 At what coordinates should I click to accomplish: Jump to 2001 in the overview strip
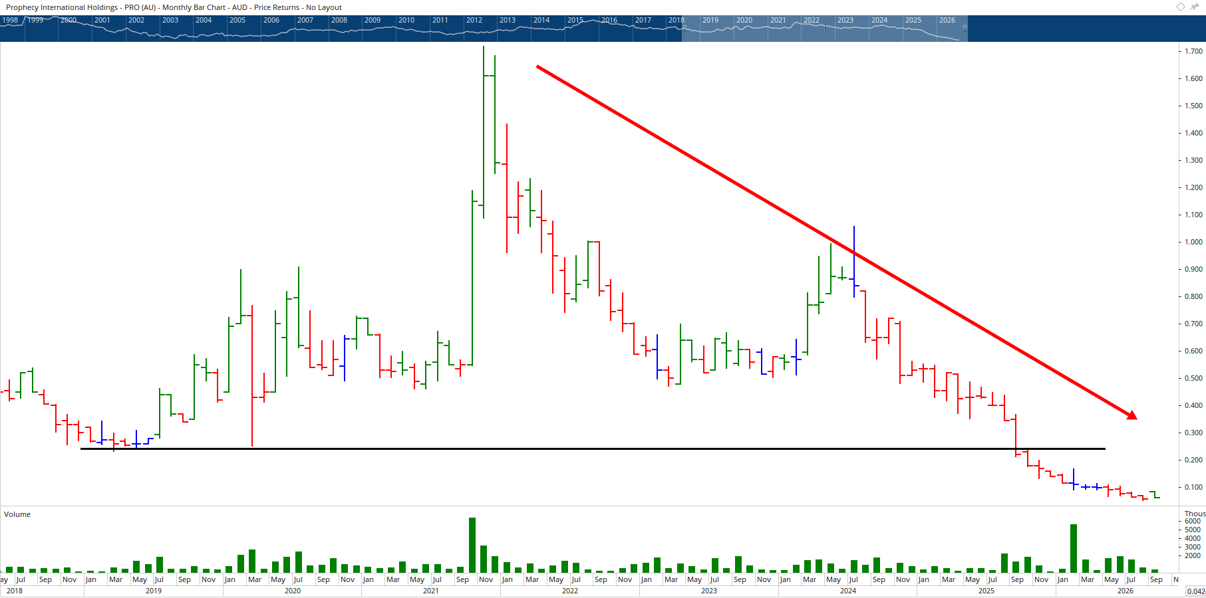tap(102, 20)
